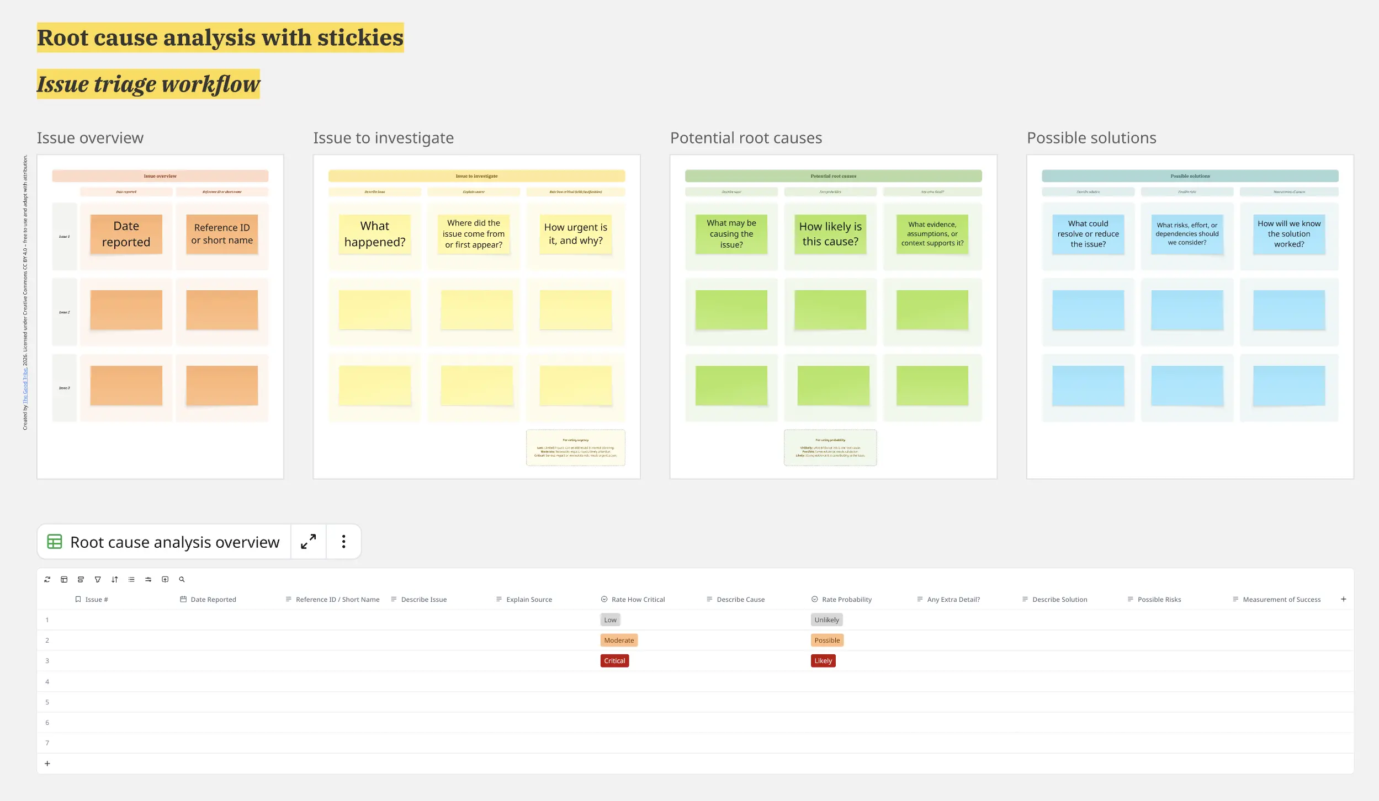Screen dimensions: 1379x801
Task: Select the orange Date reported sticky note
Action: (x=126, y=234)
